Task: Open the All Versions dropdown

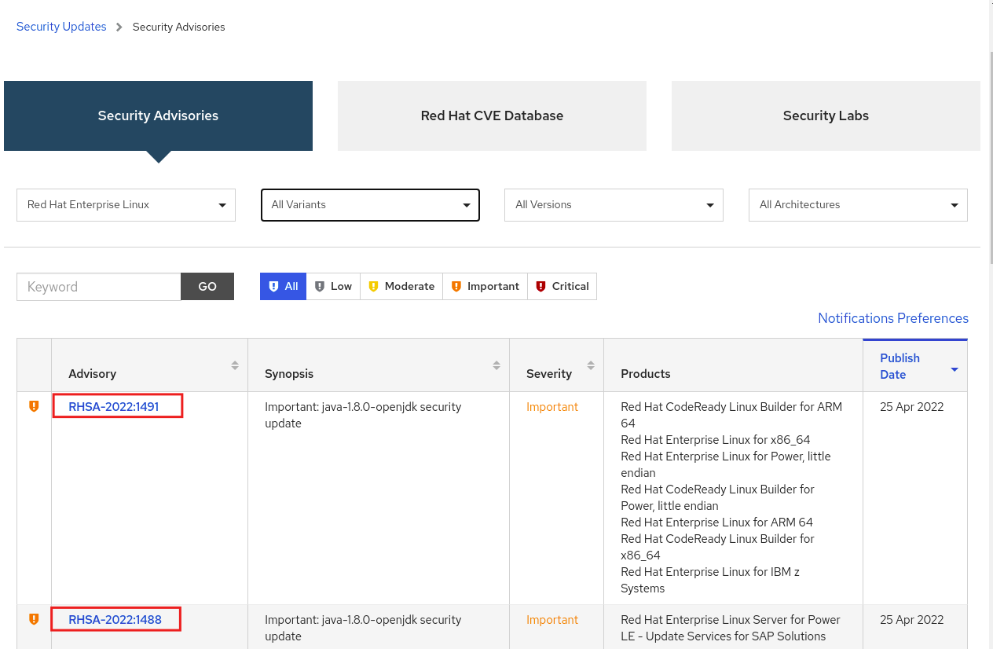Action: click(614, 205)
